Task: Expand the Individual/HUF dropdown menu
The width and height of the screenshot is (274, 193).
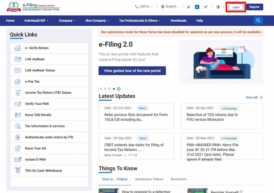Action: point(36,20)
